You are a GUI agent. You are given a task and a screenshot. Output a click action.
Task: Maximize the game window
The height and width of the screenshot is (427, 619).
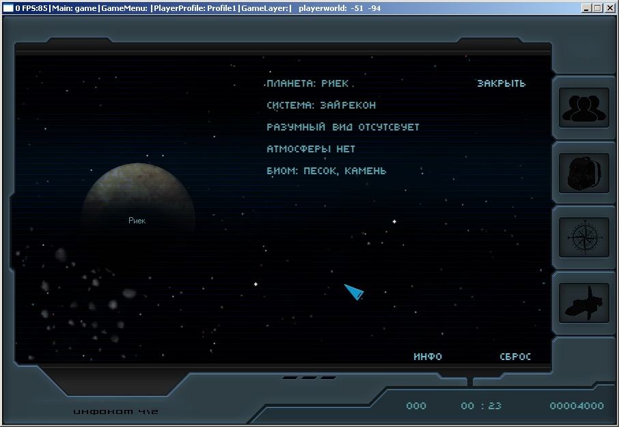(598, 8)
